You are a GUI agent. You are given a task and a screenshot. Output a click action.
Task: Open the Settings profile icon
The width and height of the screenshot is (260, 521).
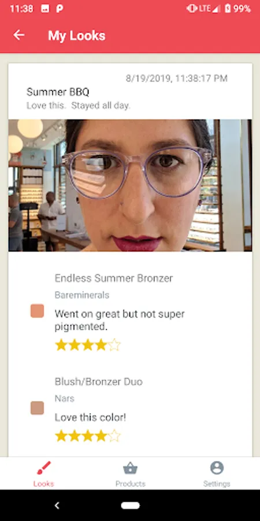pos(217,468)
